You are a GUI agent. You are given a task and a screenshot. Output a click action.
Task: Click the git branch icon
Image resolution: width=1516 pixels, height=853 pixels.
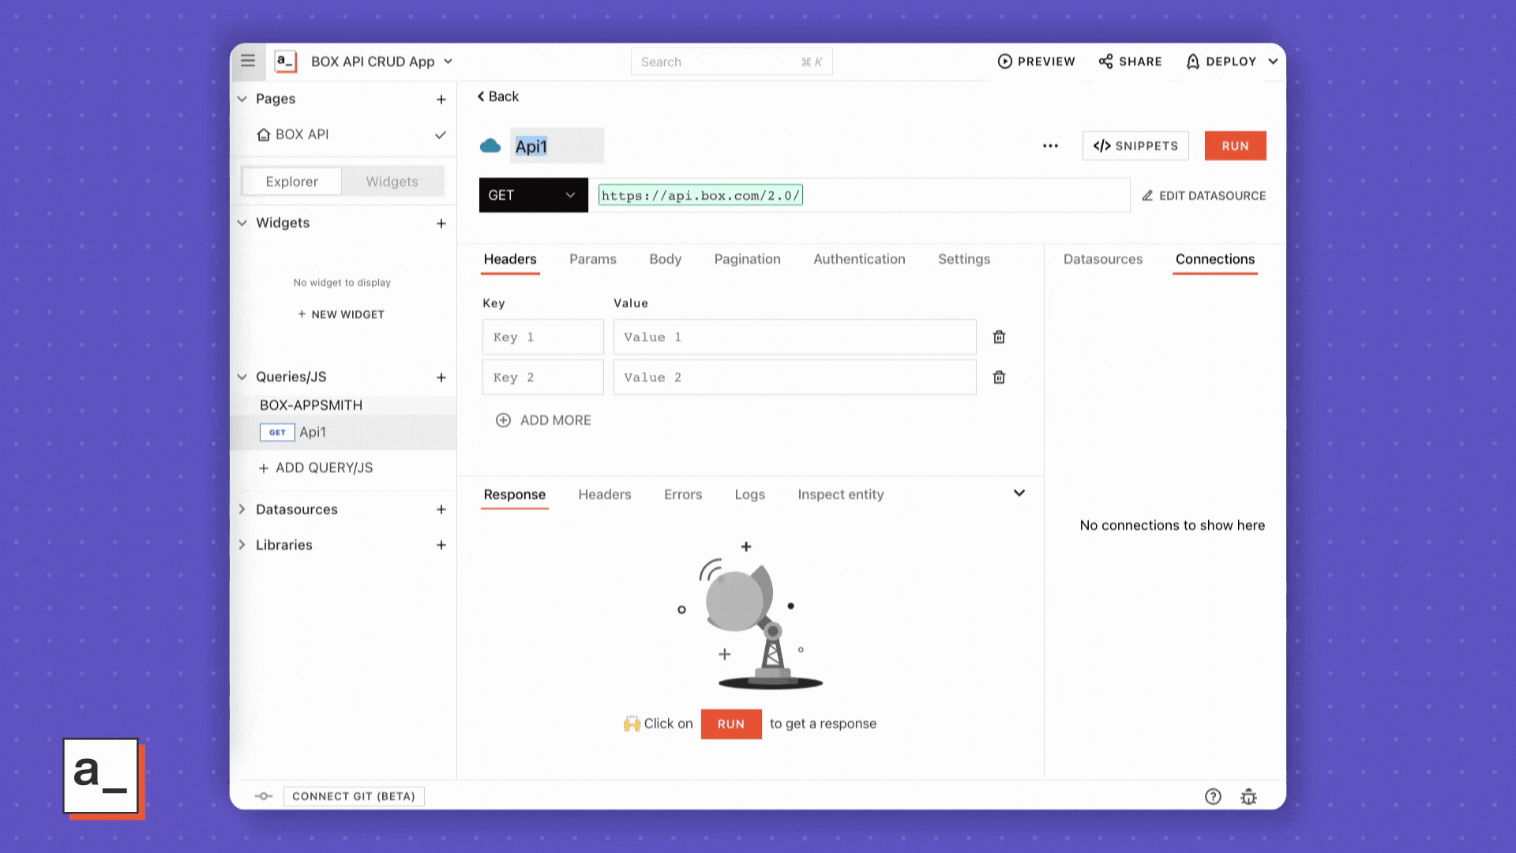pos(264,796)
